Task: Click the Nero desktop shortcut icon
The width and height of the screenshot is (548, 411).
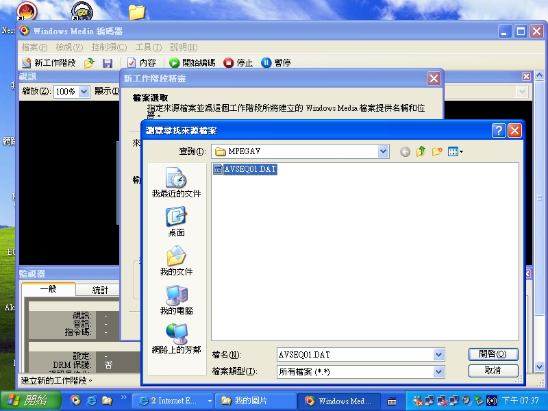Action: [x=27, y=11]
